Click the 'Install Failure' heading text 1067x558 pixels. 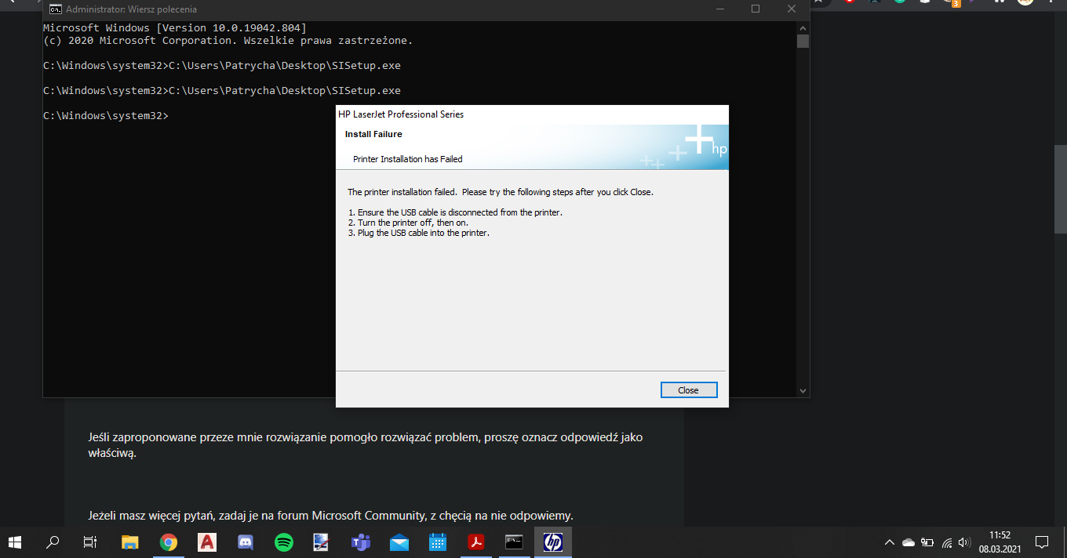point(373,135)
